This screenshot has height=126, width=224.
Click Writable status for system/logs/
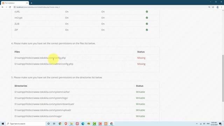pos(140,98)
